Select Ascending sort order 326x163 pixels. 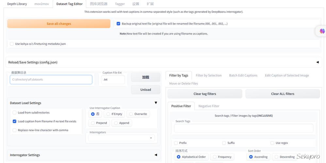pyautogui.click(x=258, y=157)
